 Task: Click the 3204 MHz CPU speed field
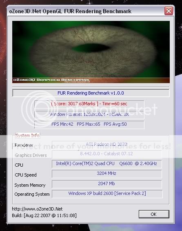tap(107, 174)
